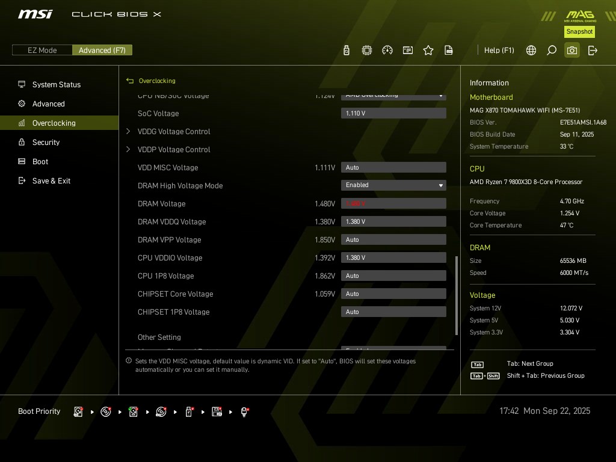Image resolution: width=616 pixels, height=462 pixels.
Task: Click the CPU Frequency 4.70 GHz value
Action: pyautogui.click(x=571, y=201)
